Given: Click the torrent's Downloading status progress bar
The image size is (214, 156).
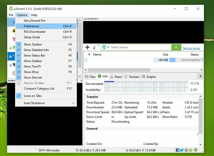Looking at the screenshot, I should (186, 60).
